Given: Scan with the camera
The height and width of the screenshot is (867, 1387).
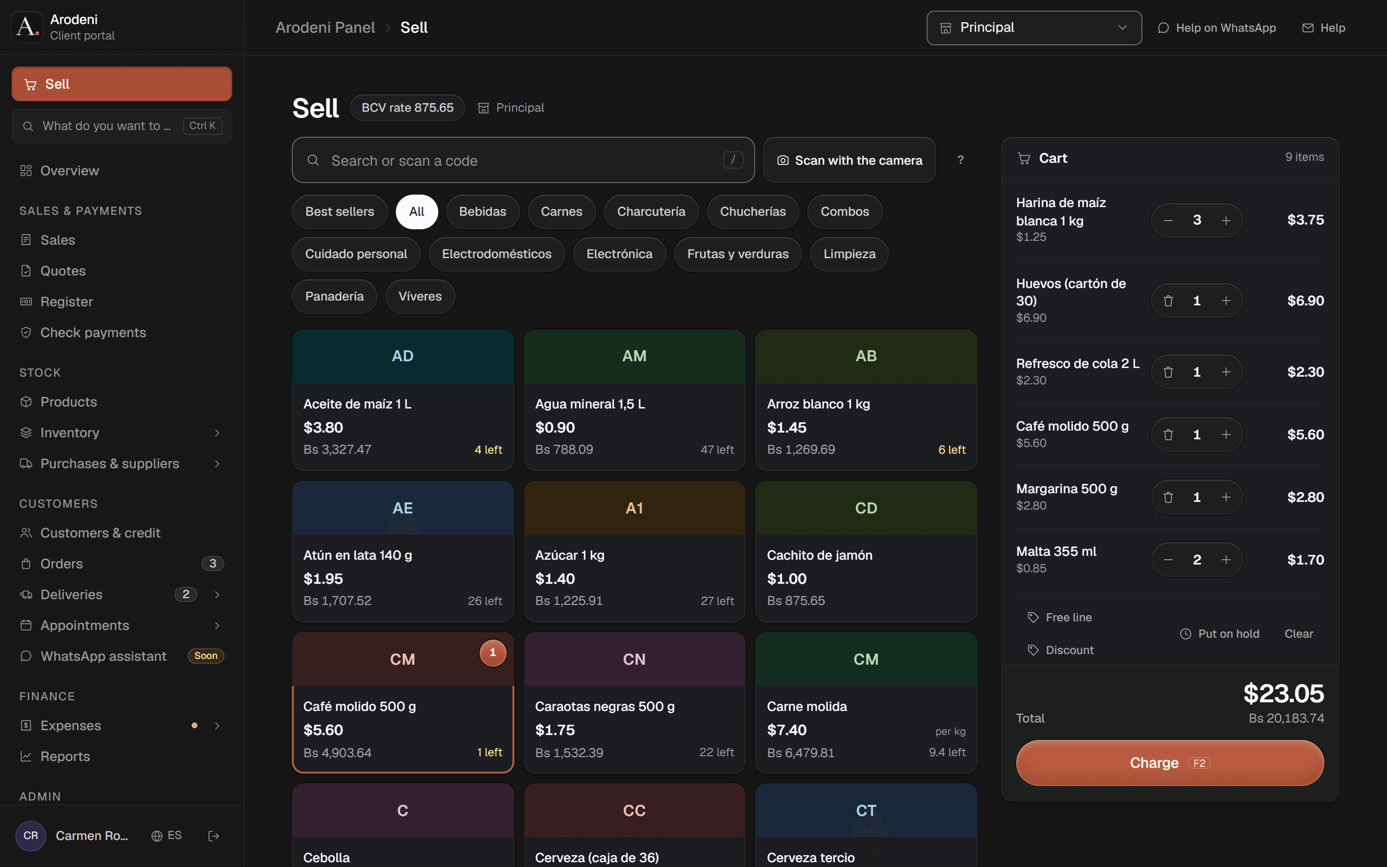Looking at the screenshot, I should [850, 160].
